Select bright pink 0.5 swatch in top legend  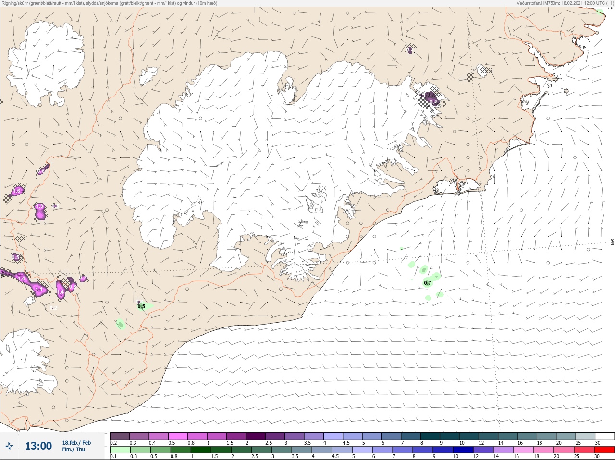click(x=178, y=436)
